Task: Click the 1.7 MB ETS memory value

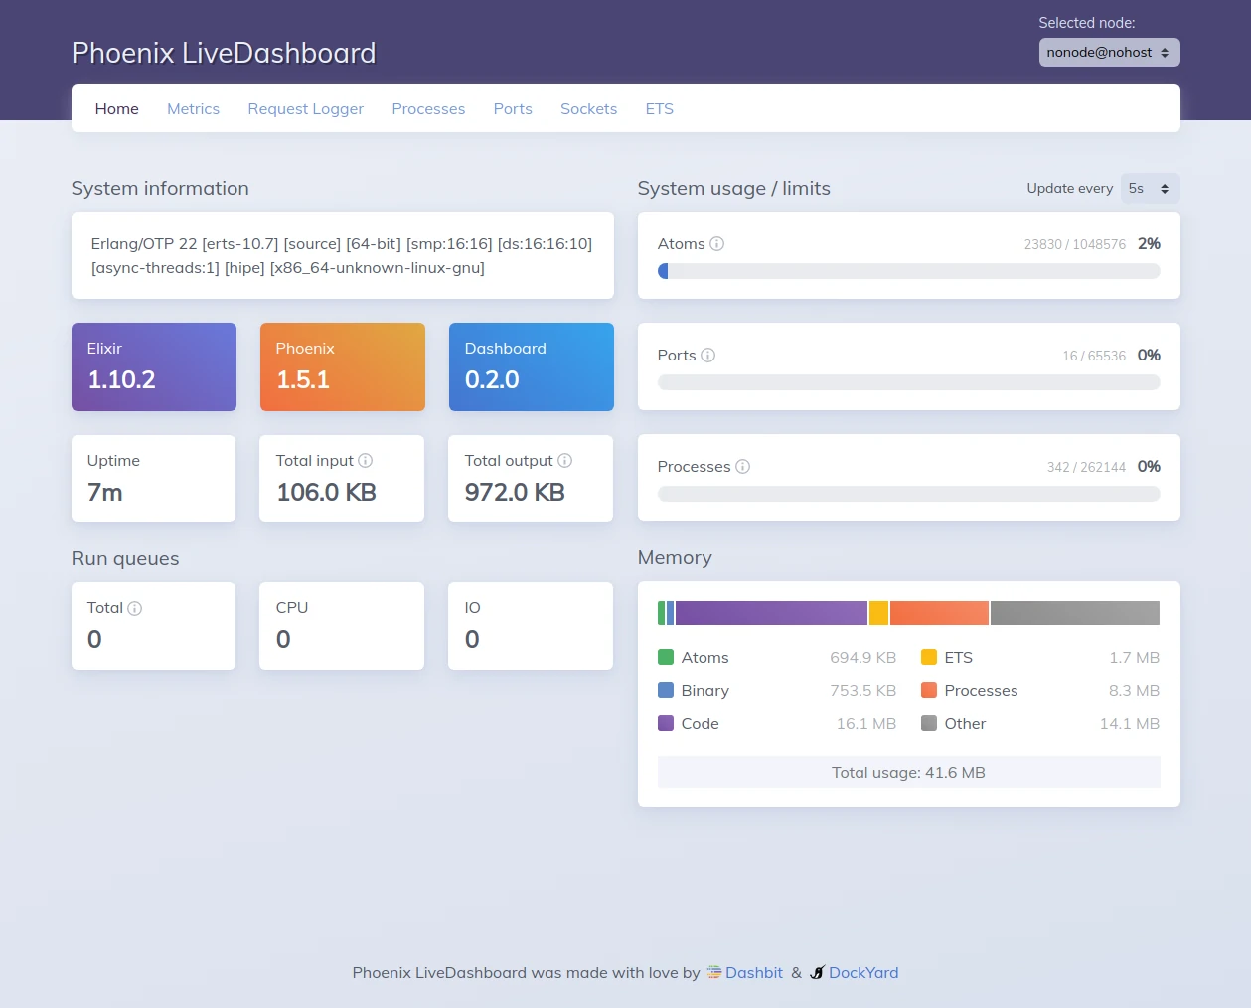Action: click(x=1135, y=657)
